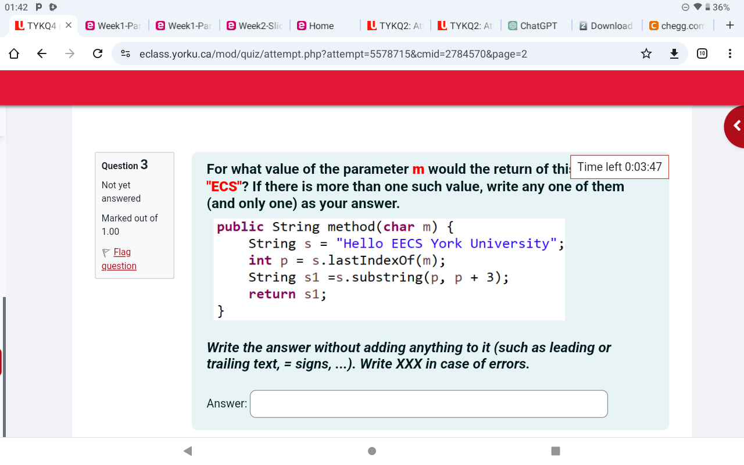Tap the Android home button

pos(371,450)
